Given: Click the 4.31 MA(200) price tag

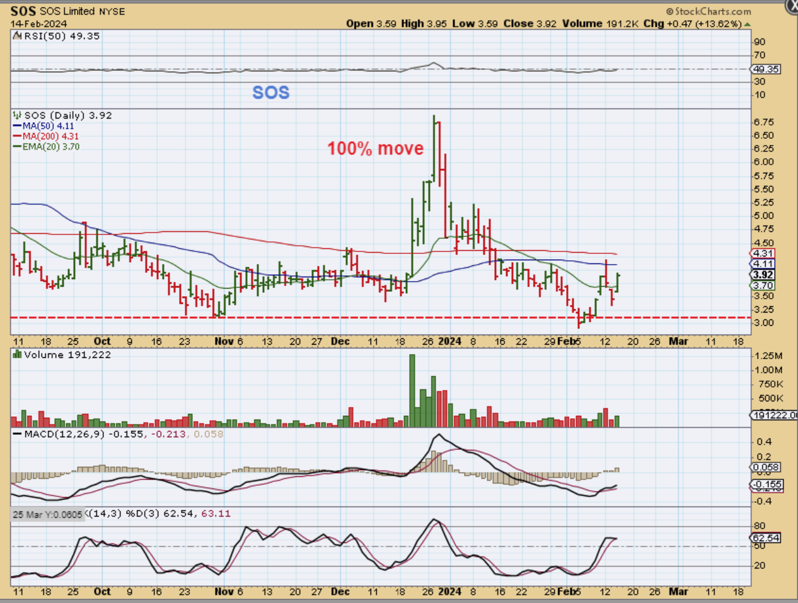Looking at the screenshot, I should (763, 253).
